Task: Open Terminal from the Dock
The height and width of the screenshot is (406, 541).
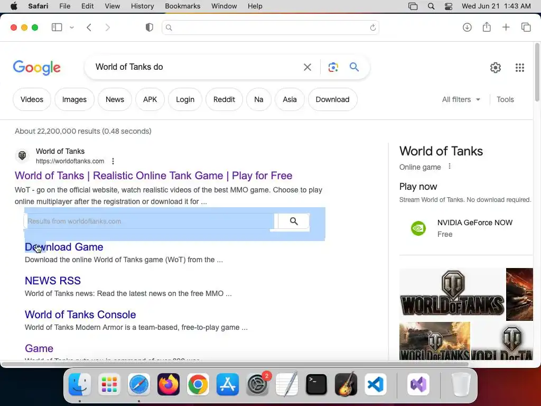Action: (316, 384)
